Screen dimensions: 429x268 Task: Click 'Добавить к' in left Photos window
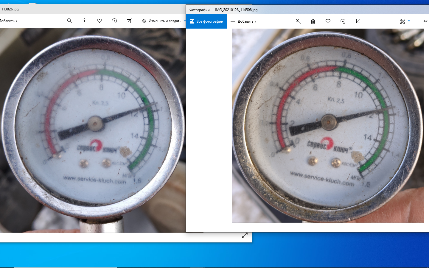pyautogui.click(x=9, y=21)
